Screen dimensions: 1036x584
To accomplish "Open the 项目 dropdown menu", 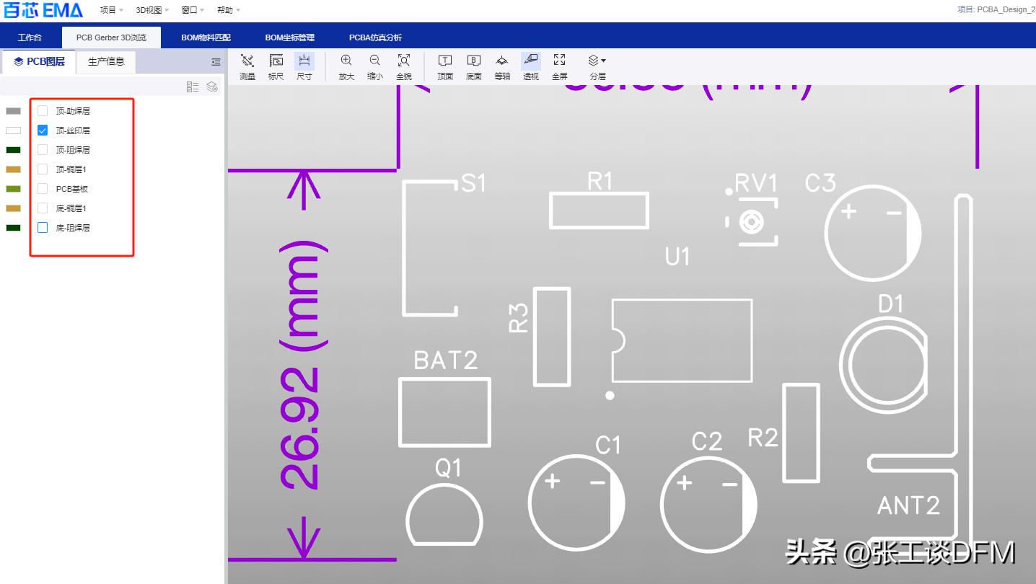I will (x=111, y=10).
